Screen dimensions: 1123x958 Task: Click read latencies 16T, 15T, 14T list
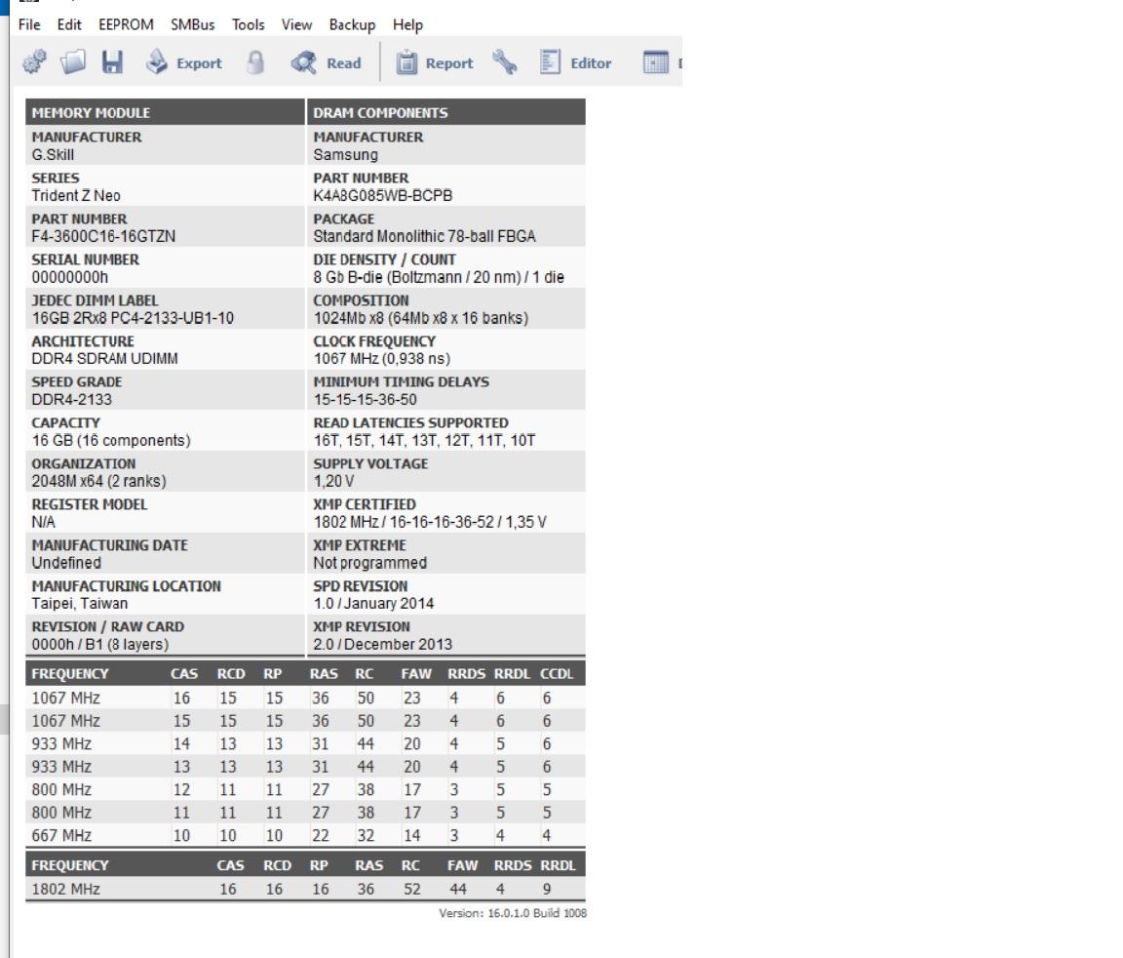tap(424, 441)
